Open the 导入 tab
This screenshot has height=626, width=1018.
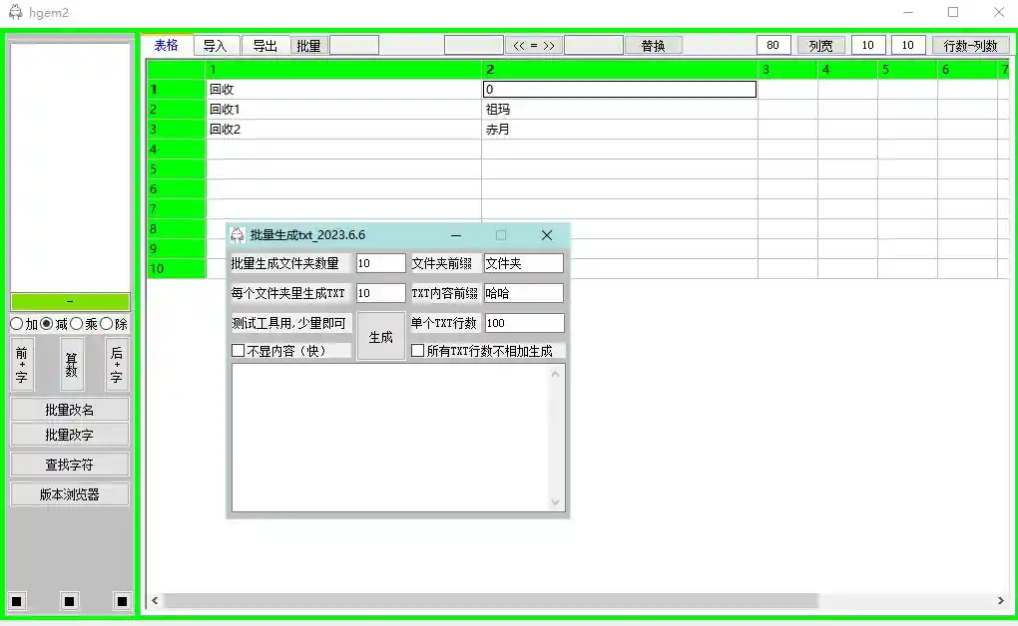pyautogui.click(x=215, y=46)
